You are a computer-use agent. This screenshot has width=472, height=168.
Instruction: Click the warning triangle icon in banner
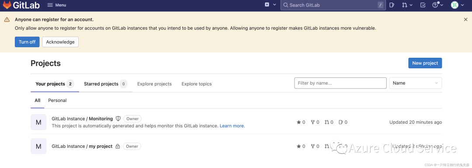(x=7, y=20)
